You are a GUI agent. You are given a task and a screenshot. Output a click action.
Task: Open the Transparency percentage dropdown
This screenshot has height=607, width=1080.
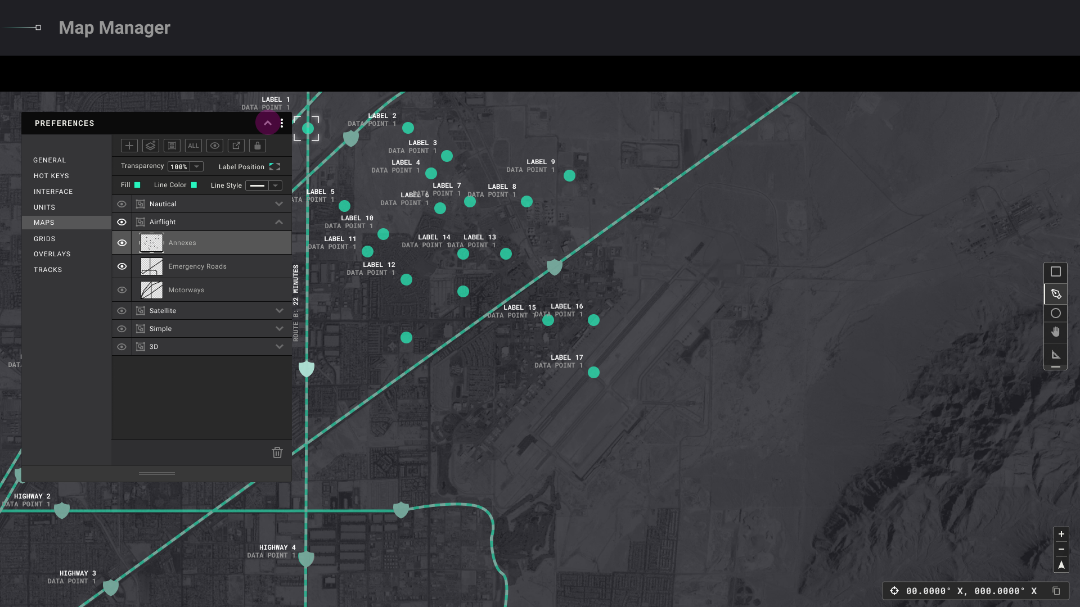point(196,167)
